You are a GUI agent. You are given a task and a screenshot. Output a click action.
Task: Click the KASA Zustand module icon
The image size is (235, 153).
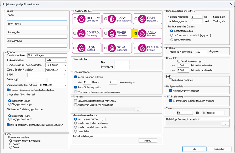[81, 48]
